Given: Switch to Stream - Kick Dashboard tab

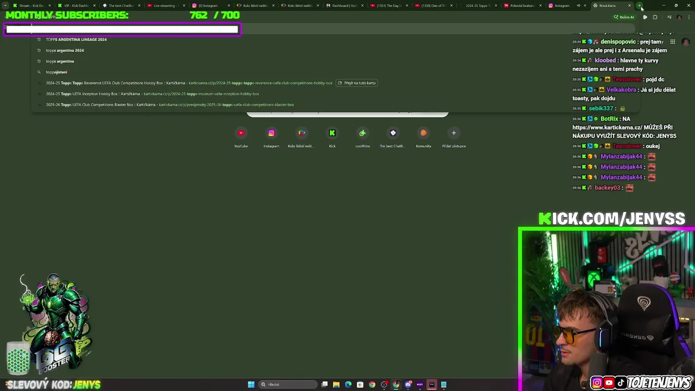Looking at the screenshot, I should (x=31, y=5).
